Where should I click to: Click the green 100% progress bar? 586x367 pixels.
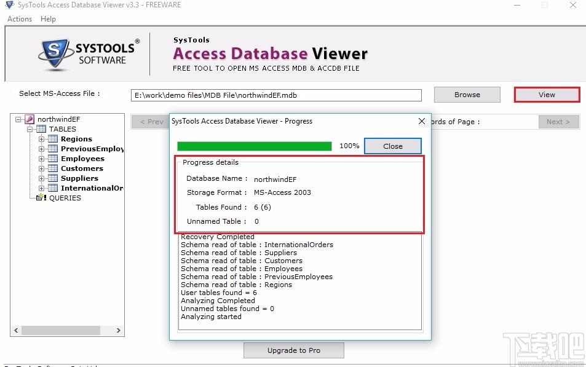pos(254,146)
